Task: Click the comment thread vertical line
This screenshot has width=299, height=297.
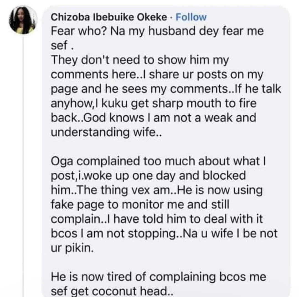Action: tap(23, 166)
